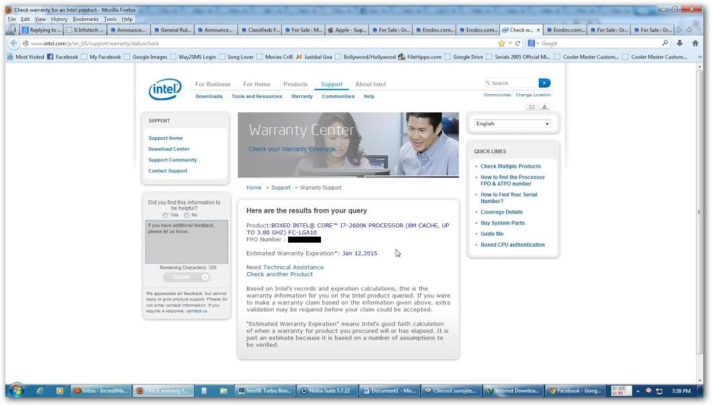Open the File menu
Image resolution: width=712 pixels, height=406 pixels.
pos(12,19)
